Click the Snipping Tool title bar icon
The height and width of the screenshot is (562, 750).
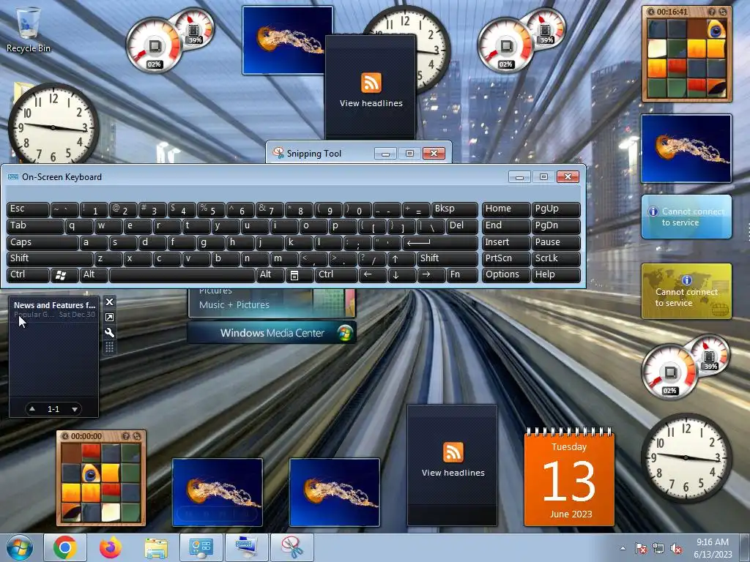(278, 153)
